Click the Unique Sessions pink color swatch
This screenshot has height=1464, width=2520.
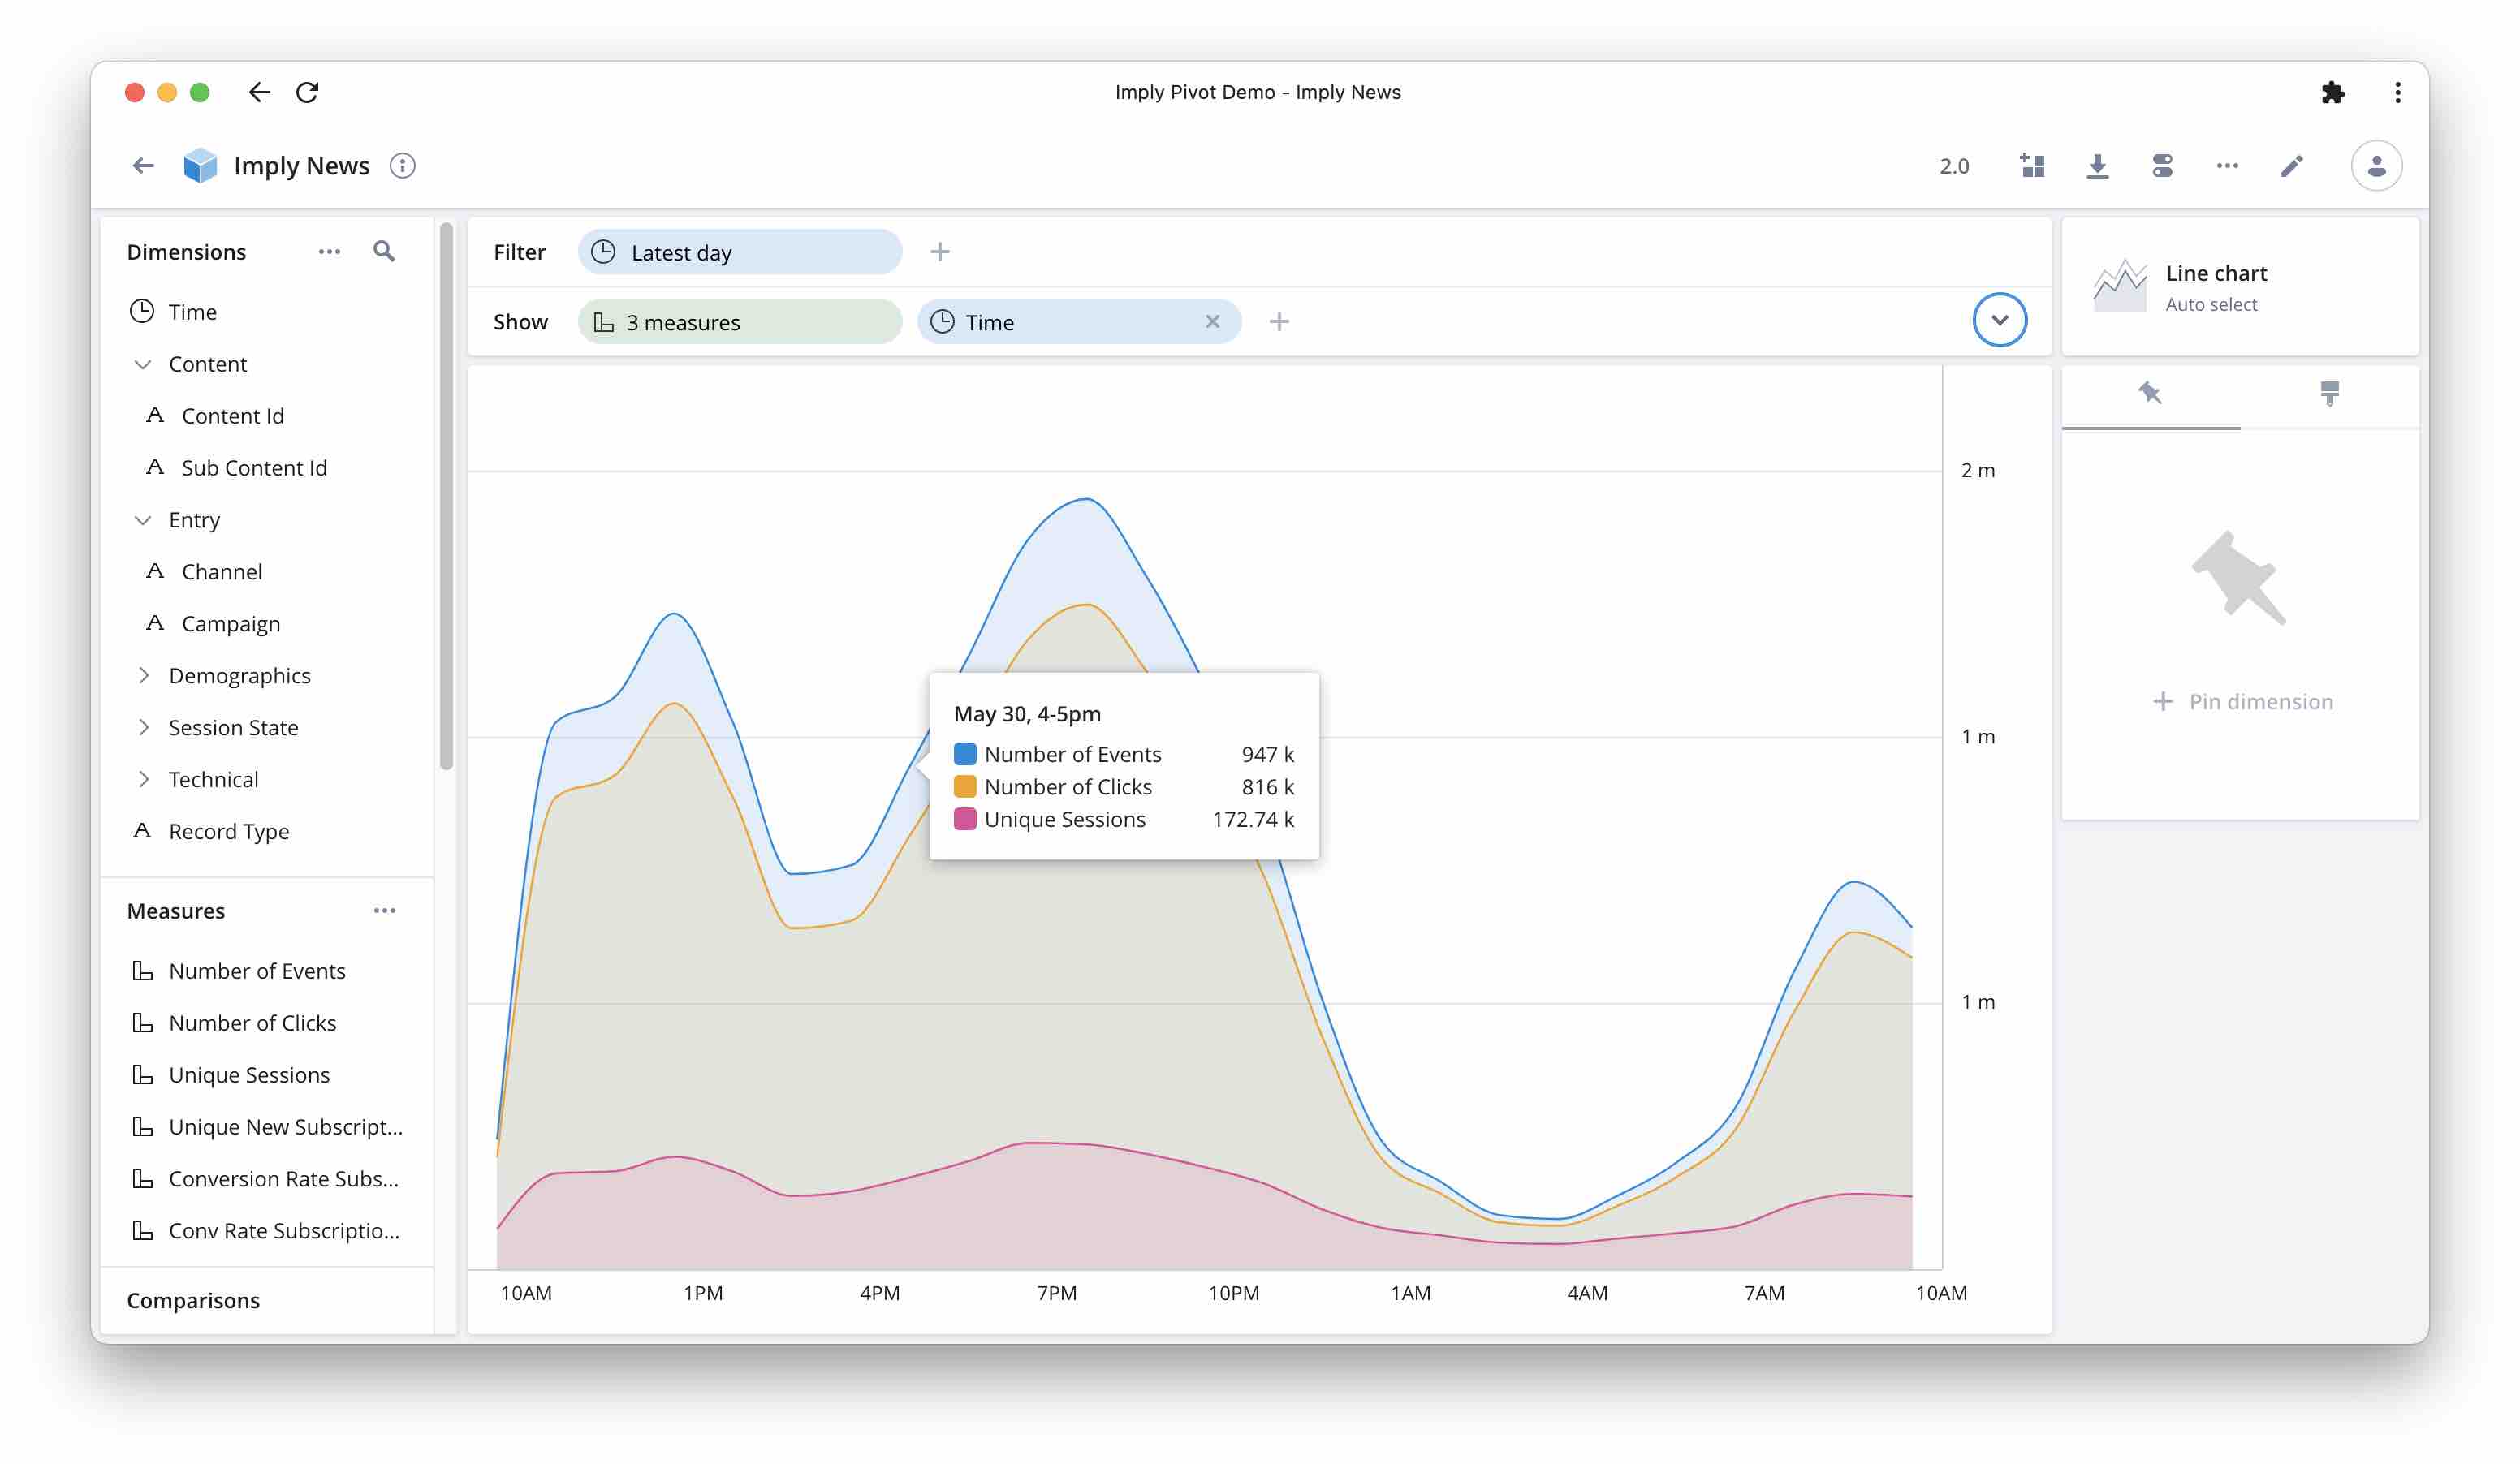965,820
